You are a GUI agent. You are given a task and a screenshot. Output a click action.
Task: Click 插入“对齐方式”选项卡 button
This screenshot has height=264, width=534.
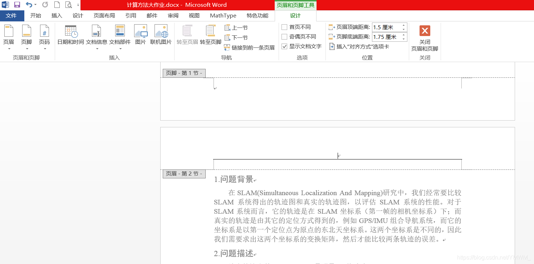click(x=359, y=46)
